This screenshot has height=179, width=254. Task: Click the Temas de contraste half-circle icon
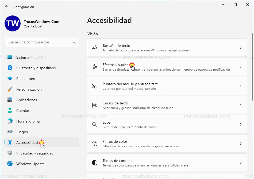(95, 163)
